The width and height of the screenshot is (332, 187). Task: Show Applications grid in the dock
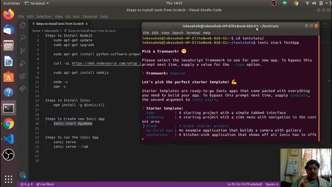coord(8,179)
